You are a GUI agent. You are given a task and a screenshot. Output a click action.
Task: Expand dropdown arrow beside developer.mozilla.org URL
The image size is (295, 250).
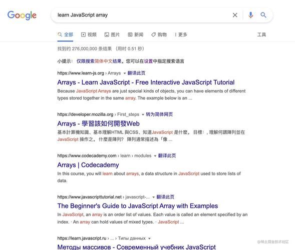pos(143,114)
